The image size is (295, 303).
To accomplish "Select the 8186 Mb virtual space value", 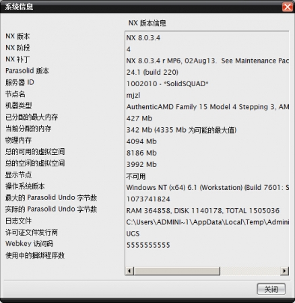I will 141,153.
